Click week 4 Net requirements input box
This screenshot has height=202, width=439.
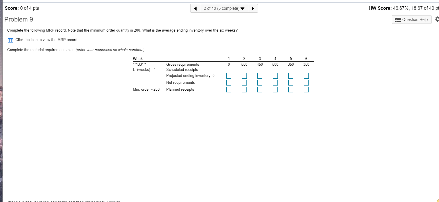275,82
